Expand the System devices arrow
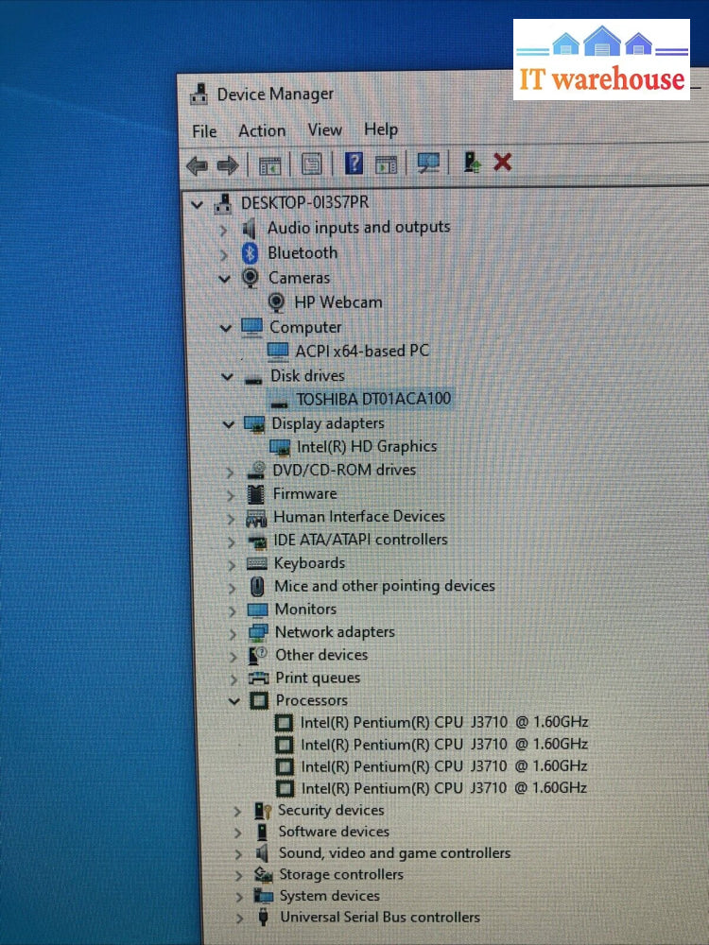This screenshot has height=945, width=709. pyautogui.click(x=239, y=898)
